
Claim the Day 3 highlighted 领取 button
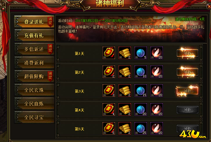point(187,91)
